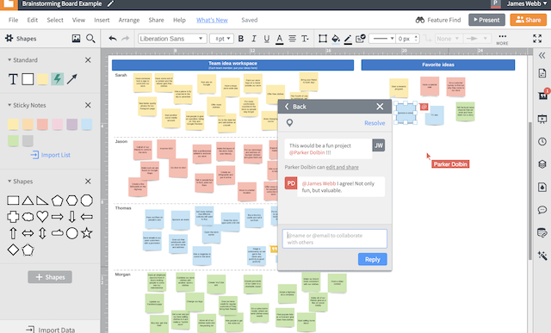Click the location pin icon in comment panel
The height and width of the screenshot is (333, 551).
click(x=289, y=122)
